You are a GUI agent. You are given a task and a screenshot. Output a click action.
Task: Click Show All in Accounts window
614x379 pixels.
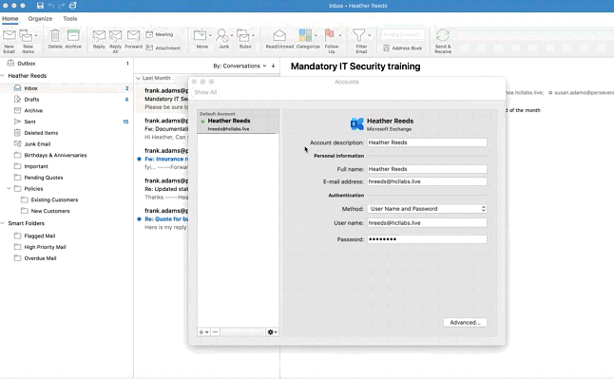point(205,92)
